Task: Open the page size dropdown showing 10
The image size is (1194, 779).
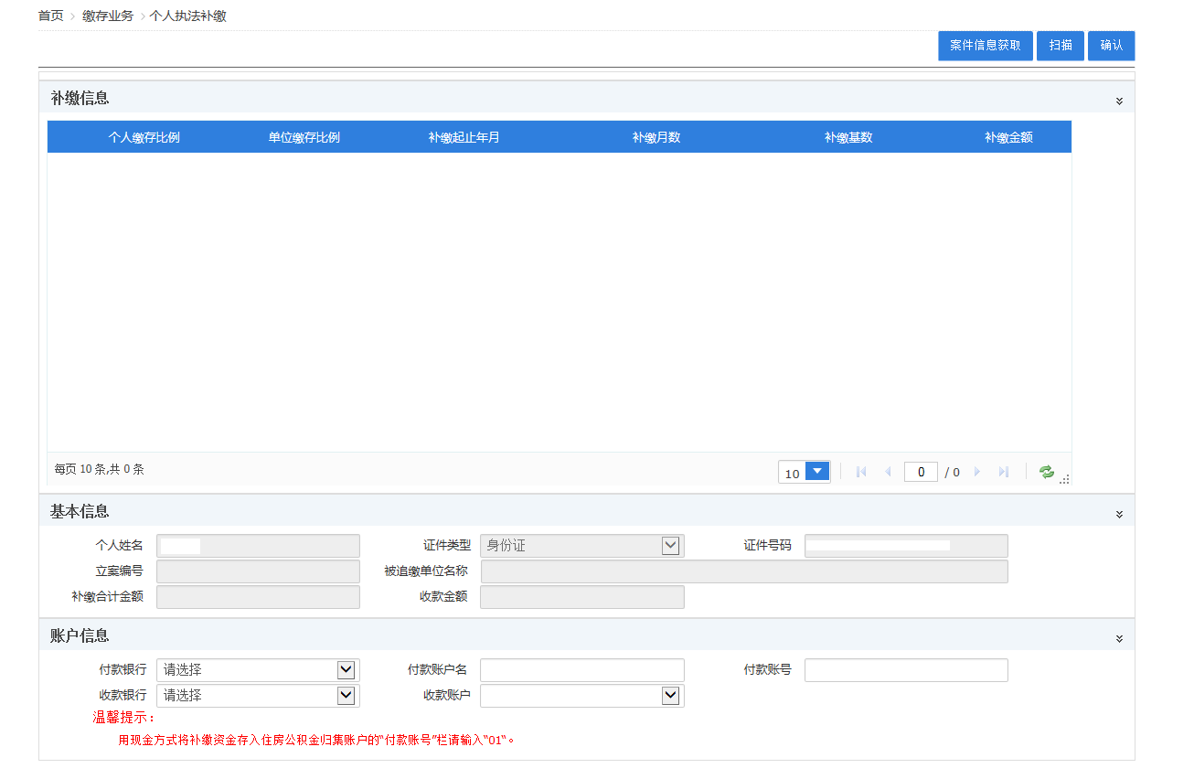Action: pos(817,472)
